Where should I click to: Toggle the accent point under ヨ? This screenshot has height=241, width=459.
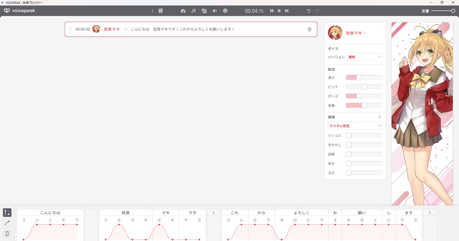(x=282, y=239)
